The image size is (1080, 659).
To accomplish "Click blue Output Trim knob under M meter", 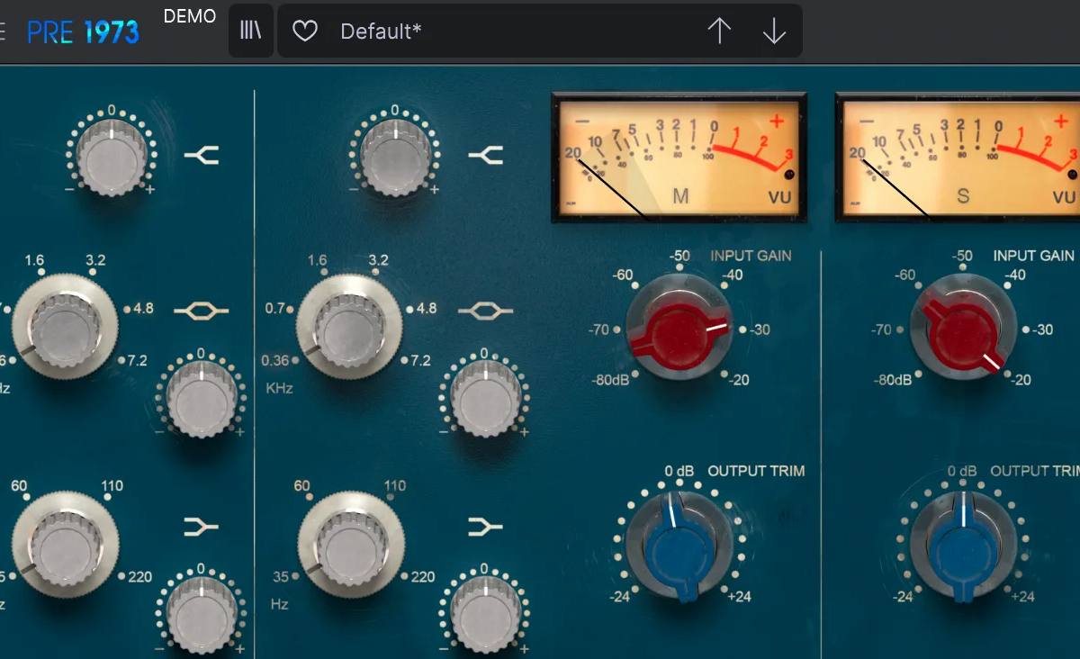I will coord(679,545).
